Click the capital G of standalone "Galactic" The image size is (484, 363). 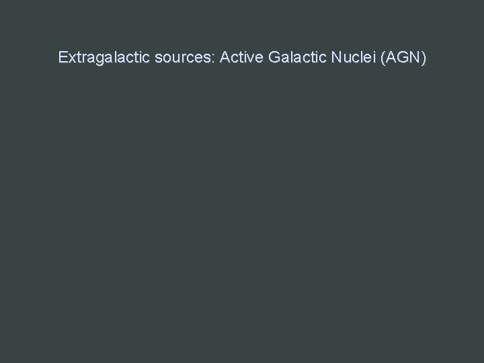pos(274,58)
